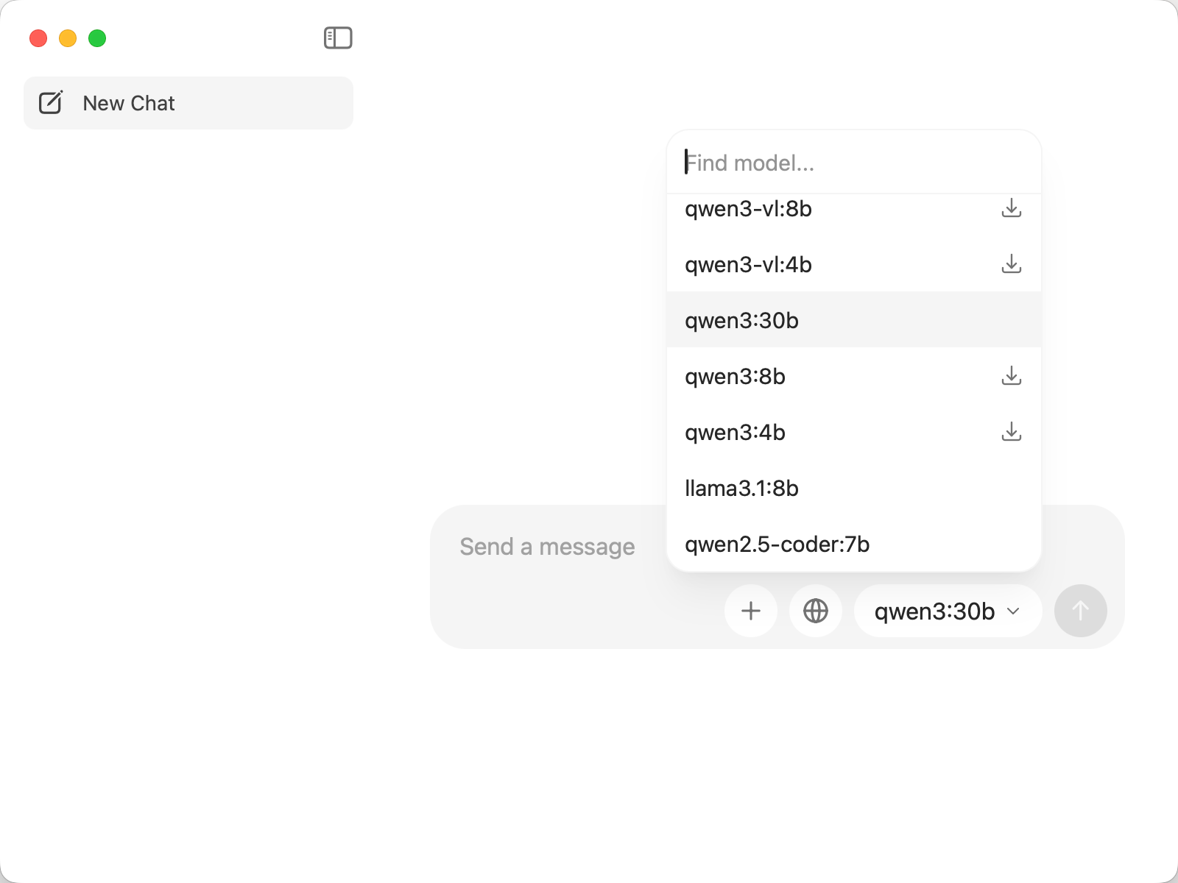Toggle web search globe icon
The image size is (1178, 883).
pyautogui.click(x=816, y=611)
